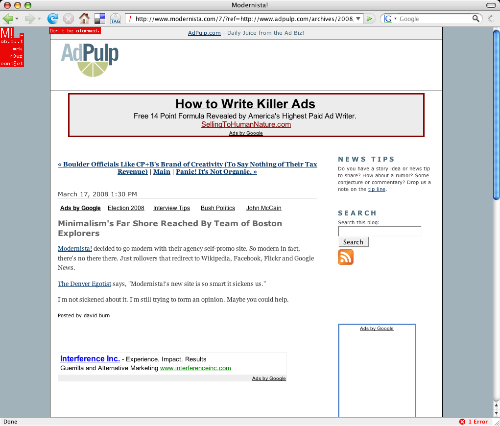The image size is (500, 426).
Task: Click the Main navigation link
Action: 162,171
